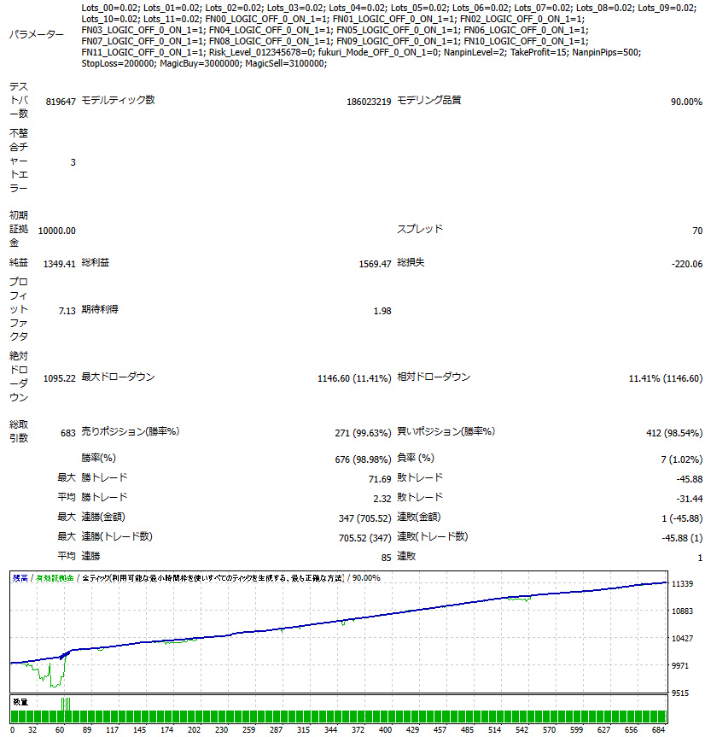Select the value -45.88 (1)
711x737 pixels.
click(682, 539)
